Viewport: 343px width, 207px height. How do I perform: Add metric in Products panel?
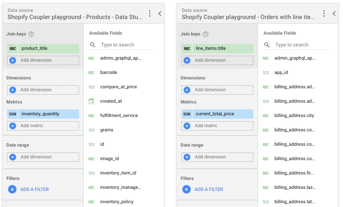coord(43,126)
